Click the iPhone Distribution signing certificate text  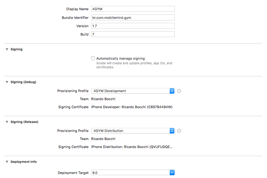coord(132,147)
